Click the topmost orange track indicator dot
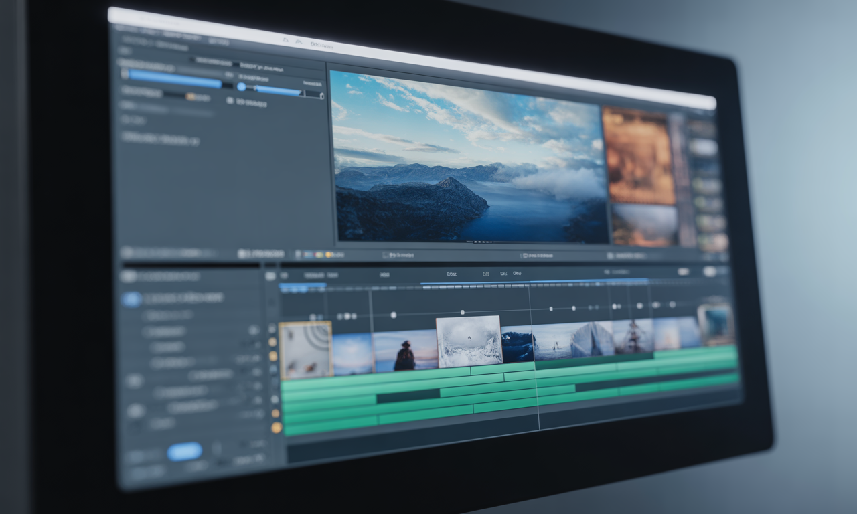This screenshot has height=514, width=857. coord(272,342)
